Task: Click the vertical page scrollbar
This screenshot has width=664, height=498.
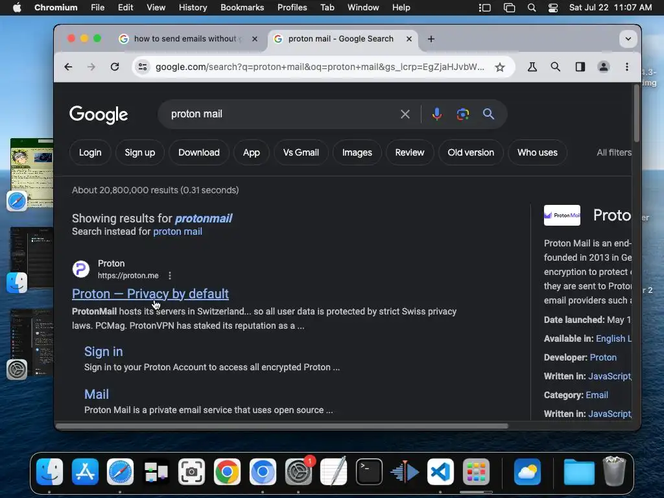Action: click(x=636, y=113)
